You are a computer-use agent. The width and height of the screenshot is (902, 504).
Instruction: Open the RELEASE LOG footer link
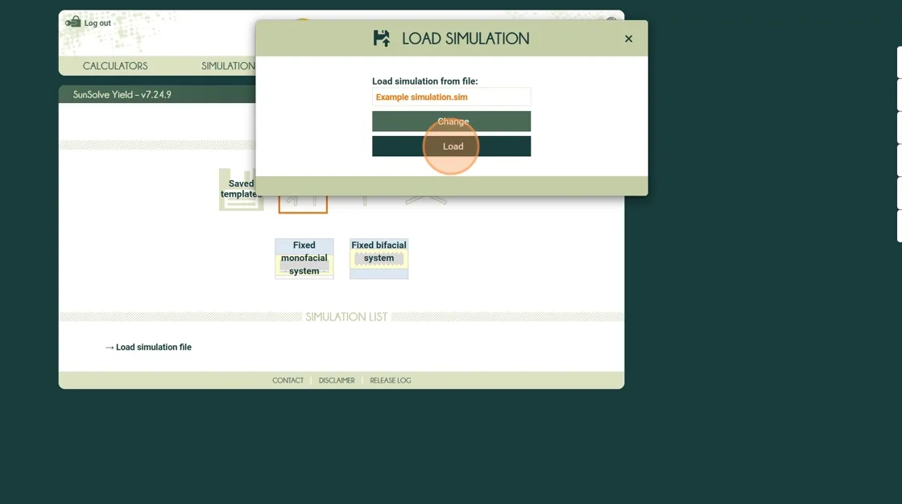(x=390, y=381)
